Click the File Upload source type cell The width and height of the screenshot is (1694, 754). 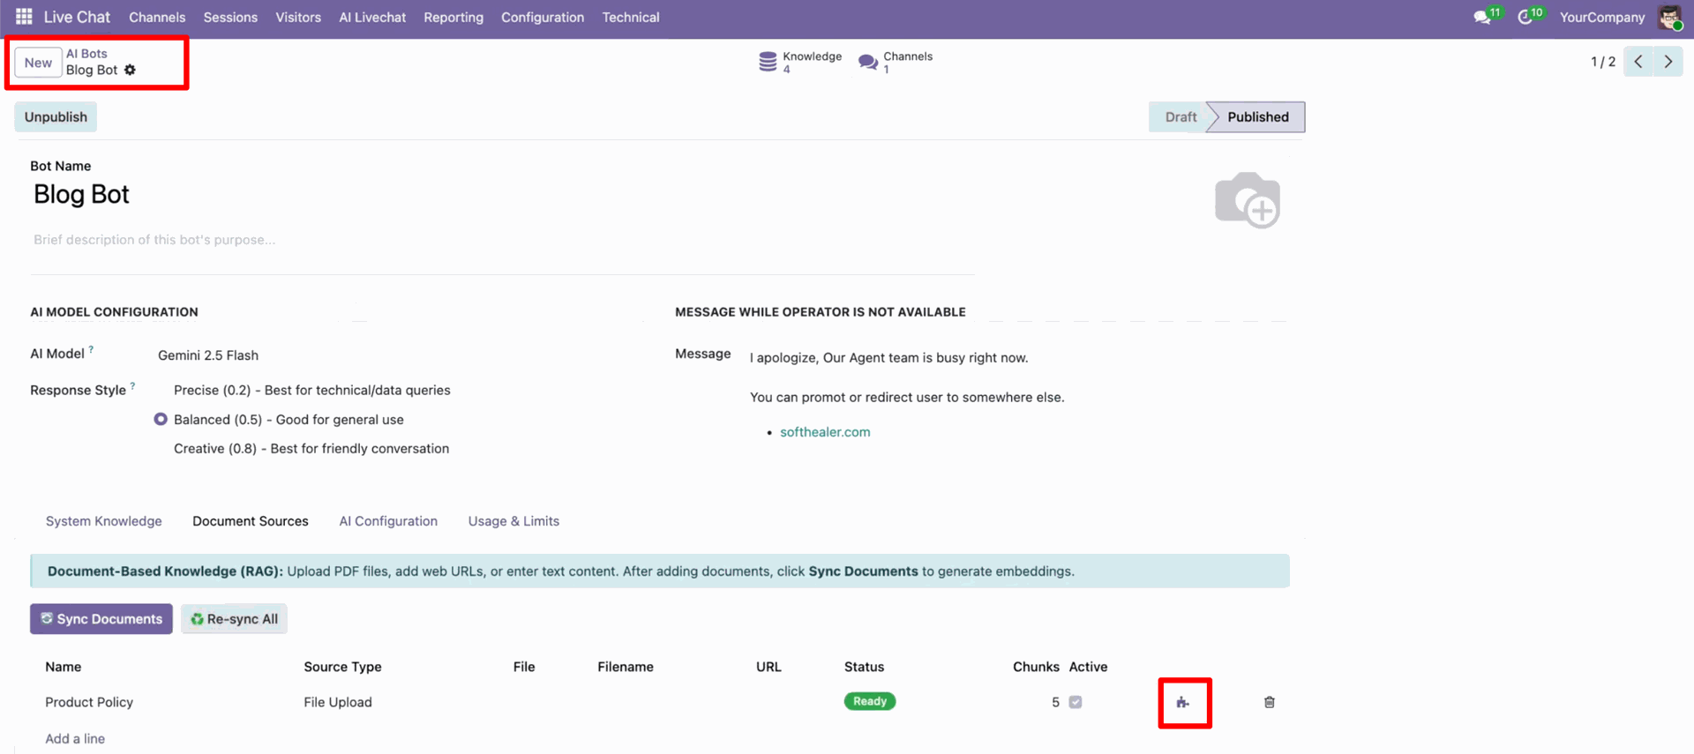[x=338, y=702]
